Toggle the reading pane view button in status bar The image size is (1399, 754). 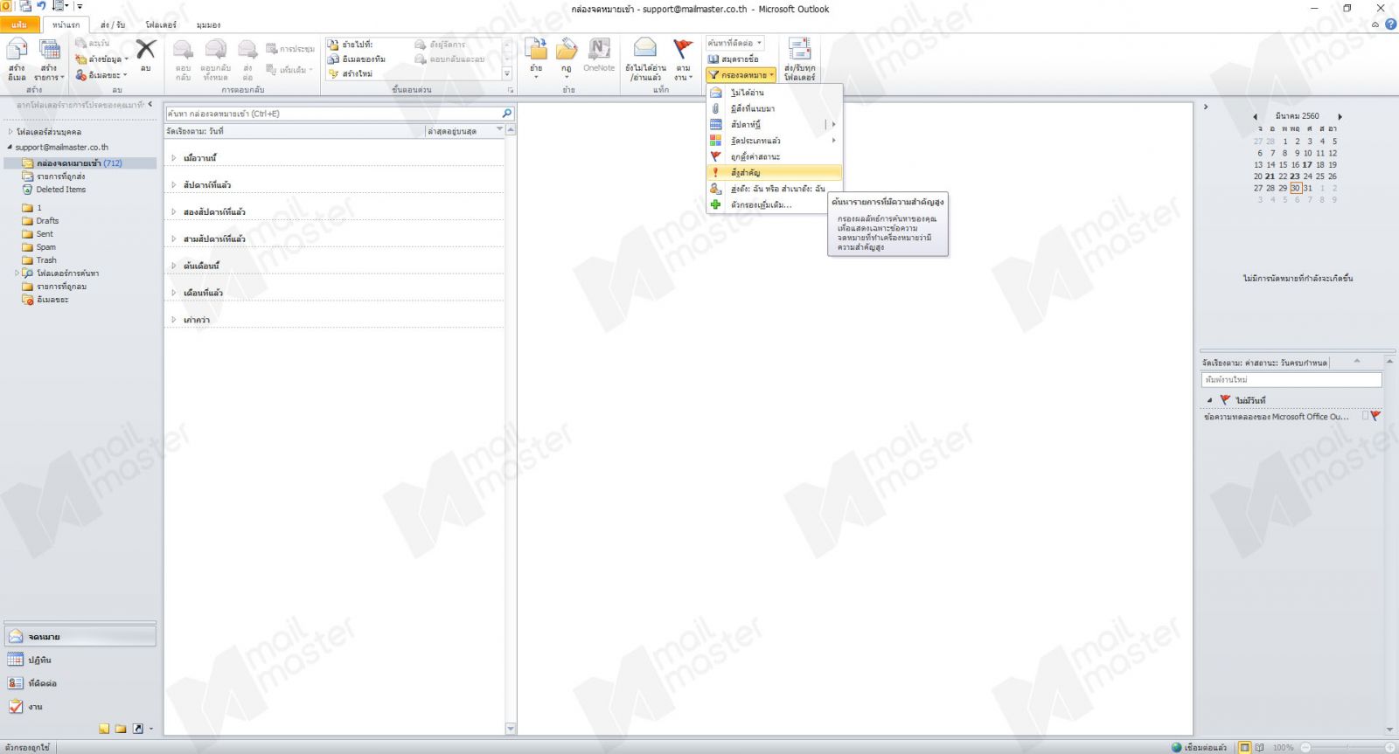1259,748
